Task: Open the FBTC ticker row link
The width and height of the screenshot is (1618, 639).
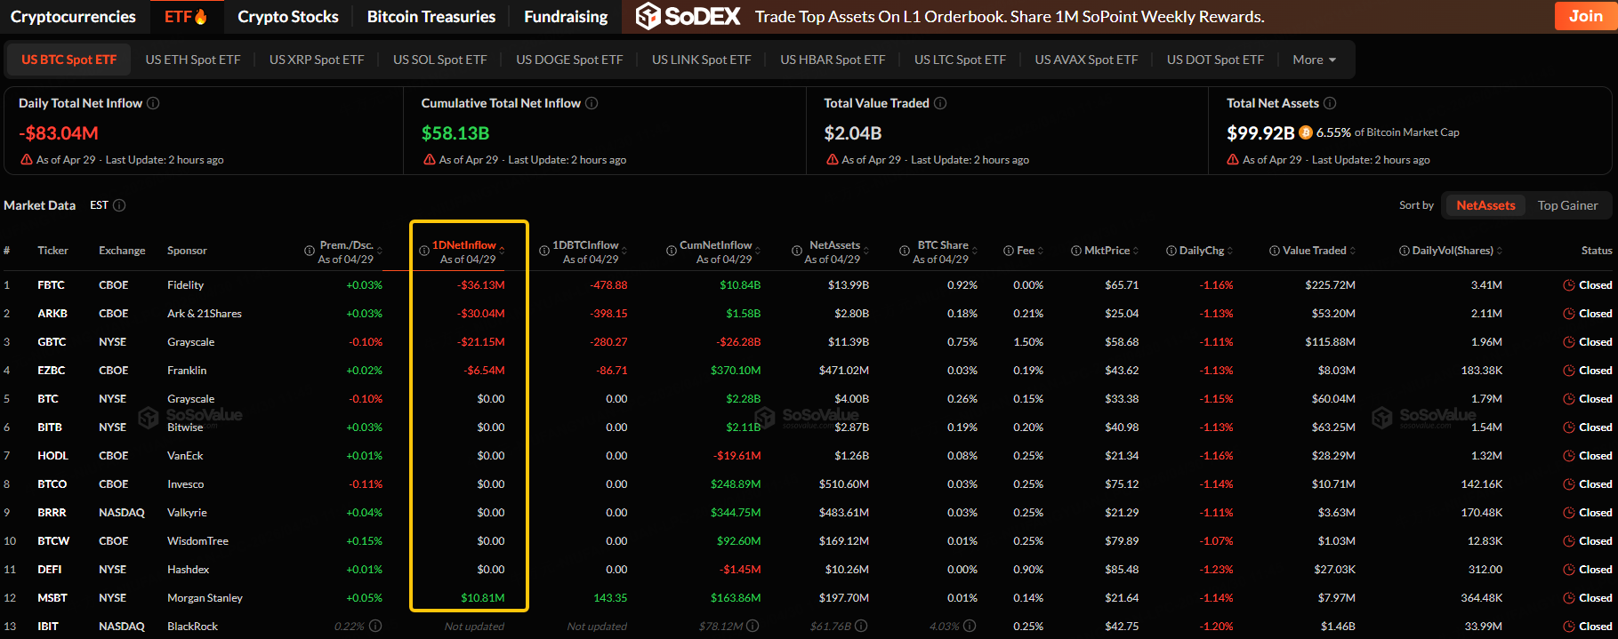Action: tap(51, 285)
